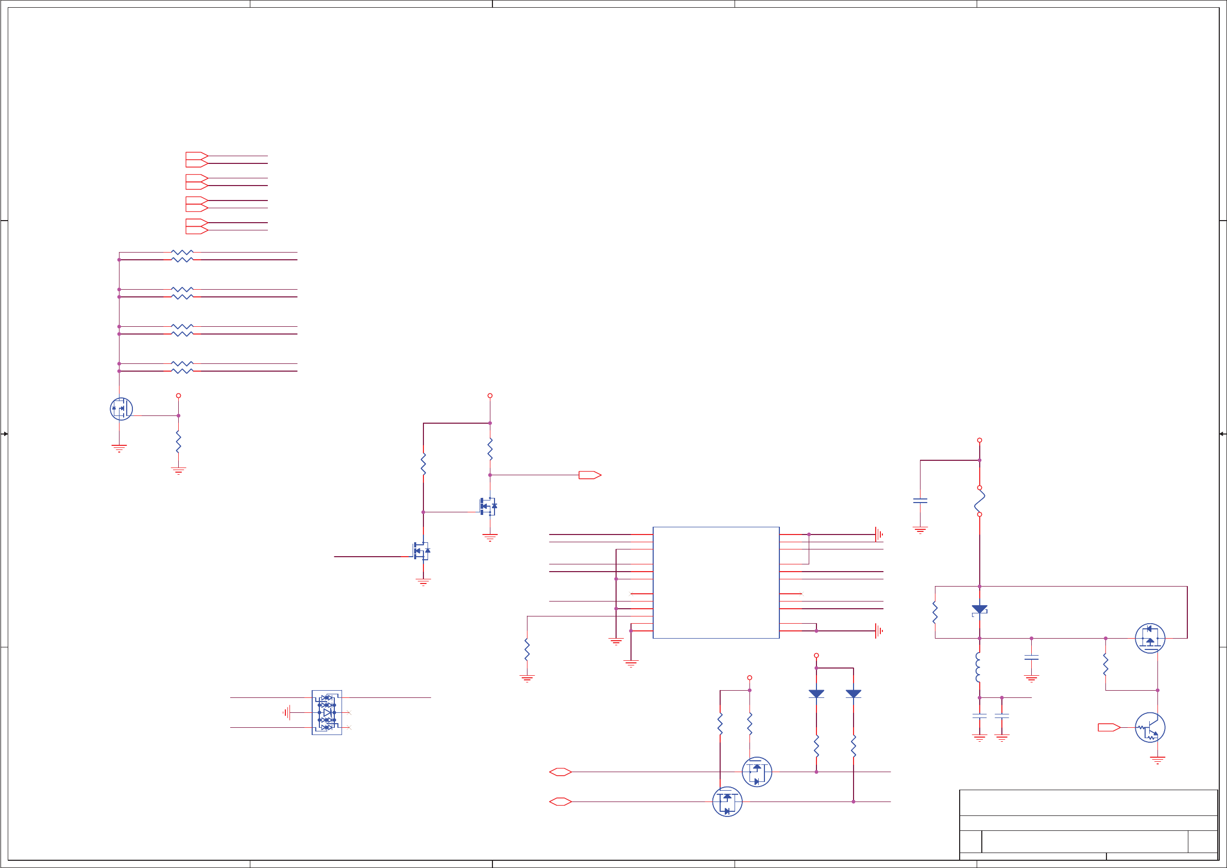Select the circled P-MOSFET at the far right
The image size is (1227, 868).
(x=1150, y=638)
